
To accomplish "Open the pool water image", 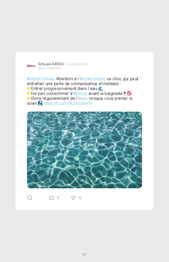I will [84, 150].
